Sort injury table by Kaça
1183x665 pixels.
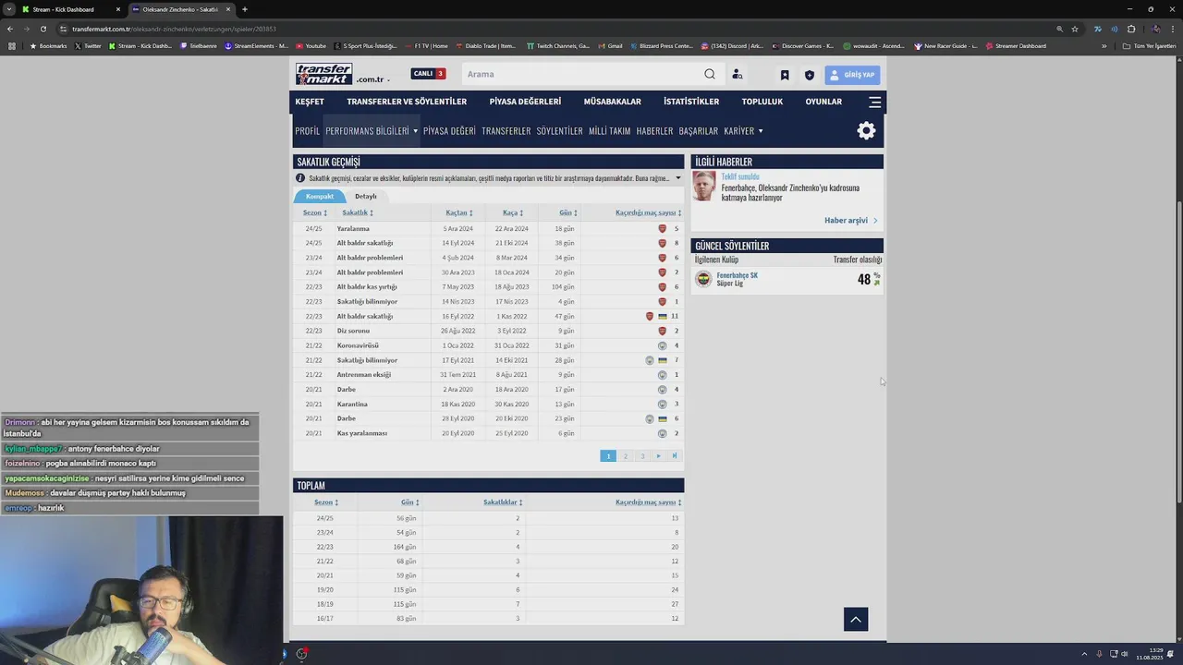(513, 213)
